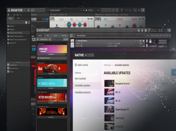This screenshot has width=176, height=131.
Task: Select snapshot A in XYS block
Action: 88,19
